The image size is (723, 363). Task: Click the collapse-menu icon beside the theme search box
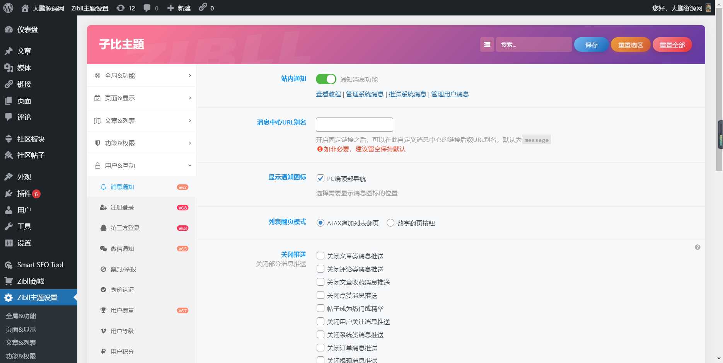pos(487,44)
